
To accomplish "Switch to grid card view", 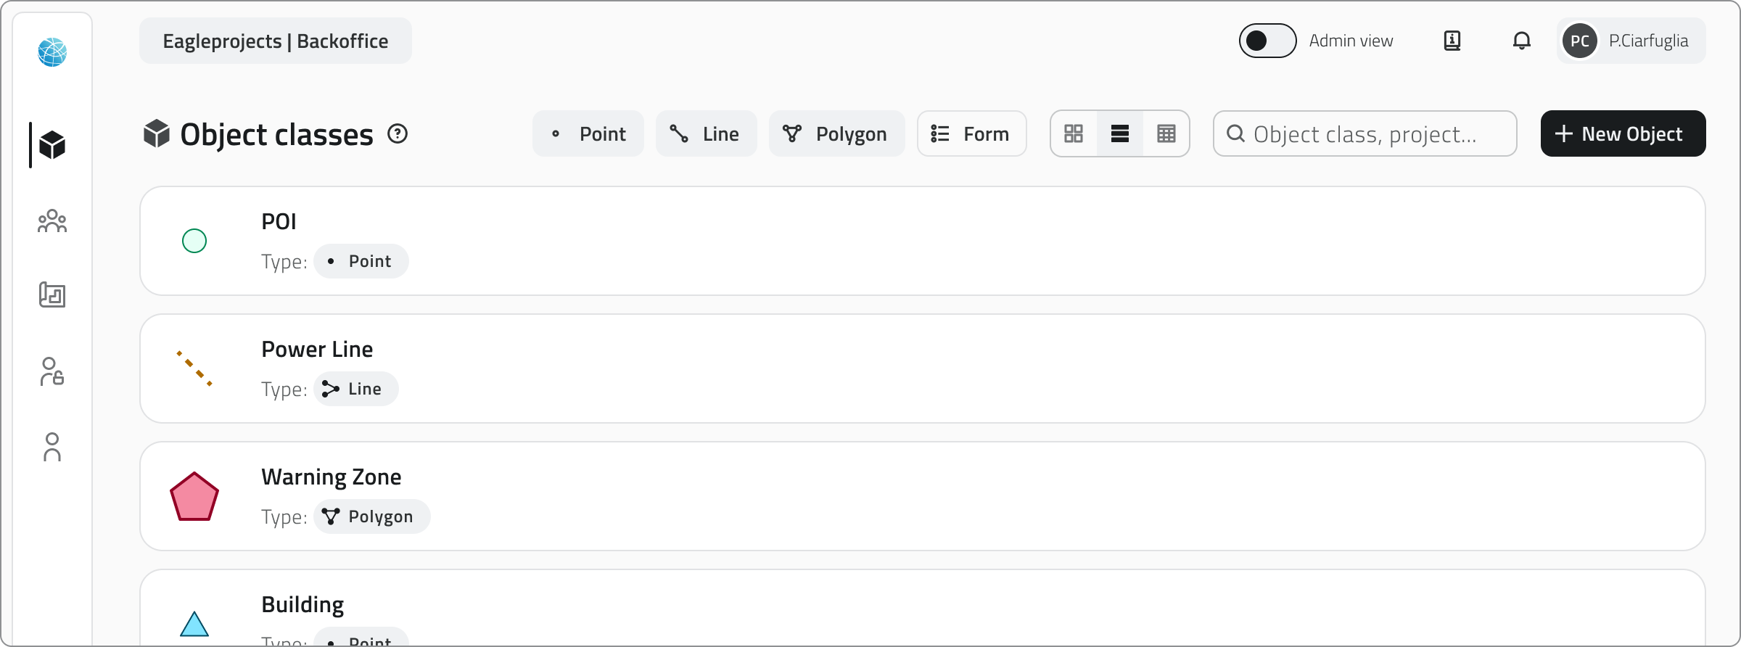I will point(1074,133).
